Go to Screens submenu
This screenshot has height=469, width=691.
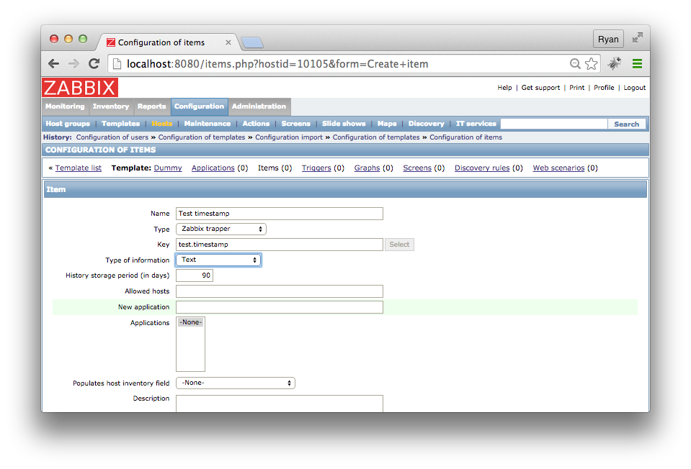[x=296, y=124]
